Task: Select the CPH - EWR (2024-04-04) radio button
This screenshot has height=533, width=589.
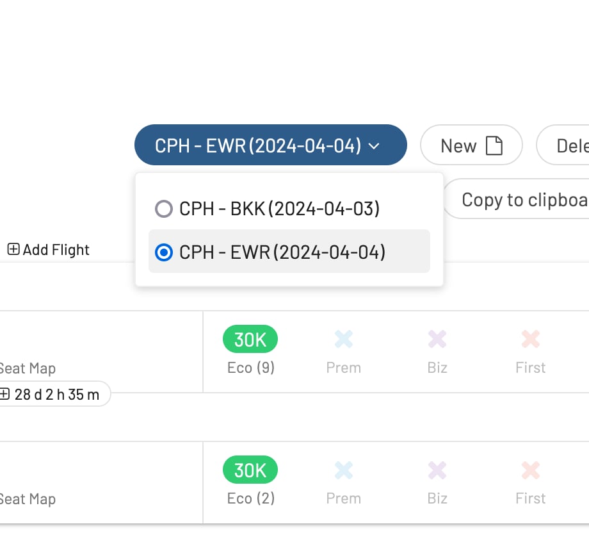Action: (x=165, y=252)
